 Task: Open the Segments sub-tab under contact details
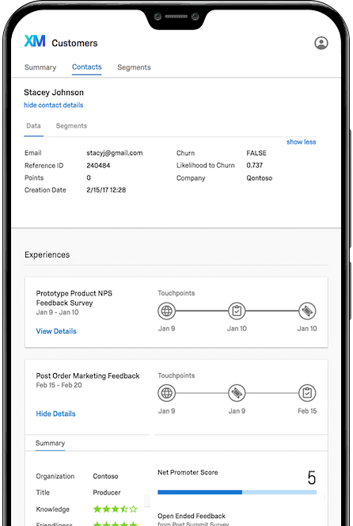pyautogui.click(x=71, y=126)
